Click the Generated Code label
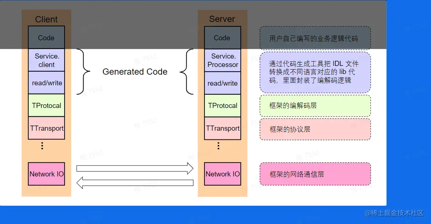The height and width of the screenshot is (224, 431). coord(135,72)
